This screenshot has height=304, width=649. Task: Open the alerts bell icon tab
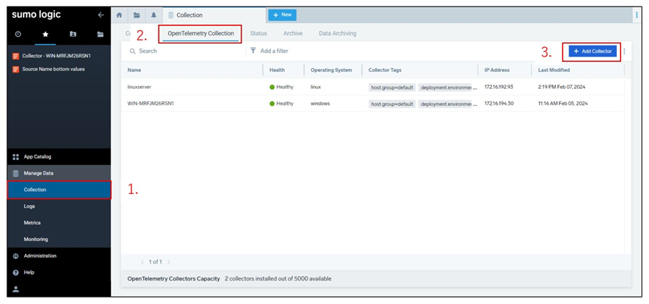click(x=154, y=15)
